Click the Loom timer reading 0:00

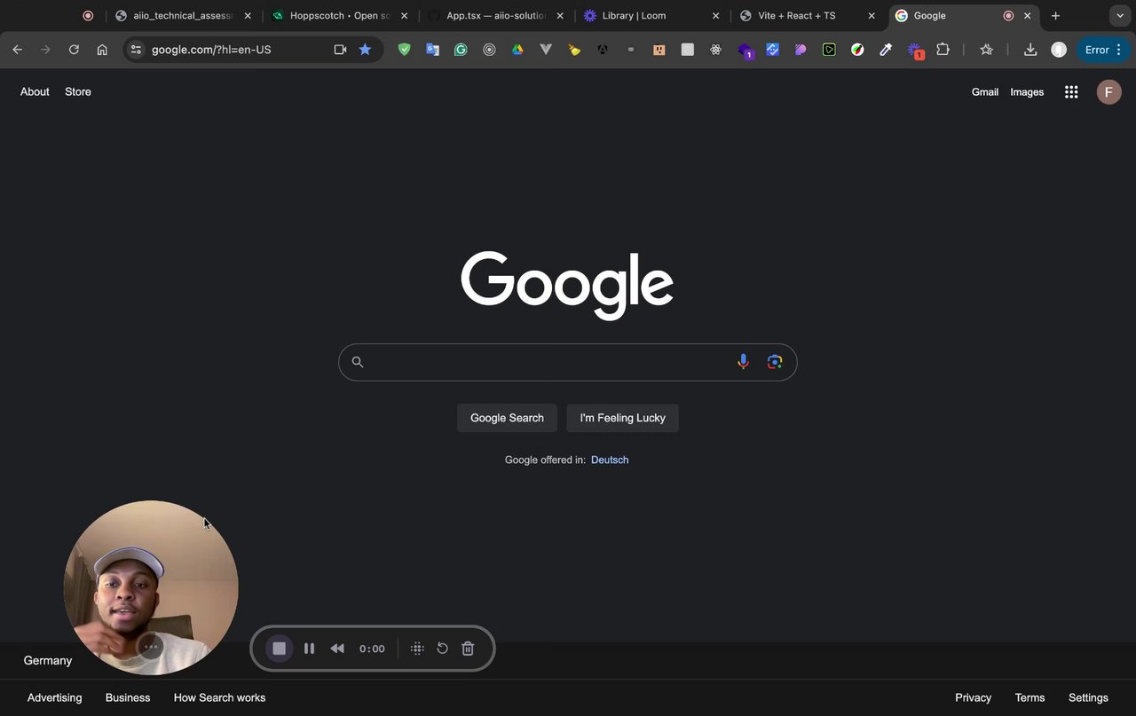click(372, 649)
